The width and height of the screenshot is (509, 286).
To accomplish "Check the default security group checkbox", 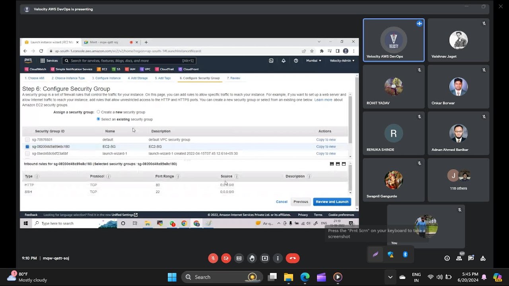I will (x=27, y=140).
